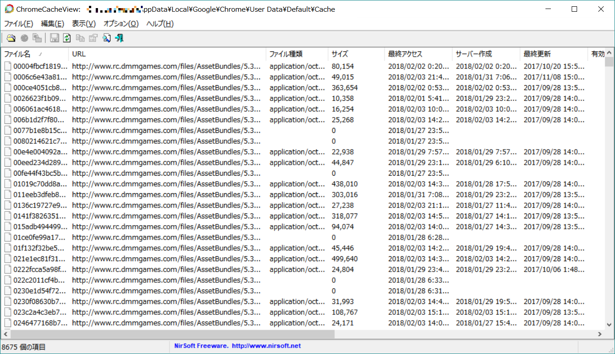This screenshot has height=354, width=615.
Task: Click the file icon of row 0230f08630b7
Action: (x=8, y=302)
